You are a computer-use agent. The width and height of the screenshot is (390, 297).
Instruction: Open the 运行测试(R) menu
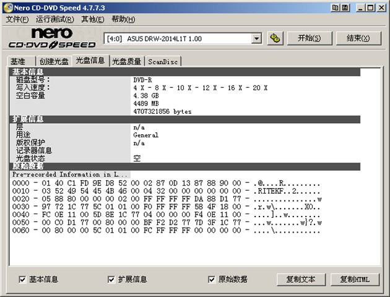(54, 19)
